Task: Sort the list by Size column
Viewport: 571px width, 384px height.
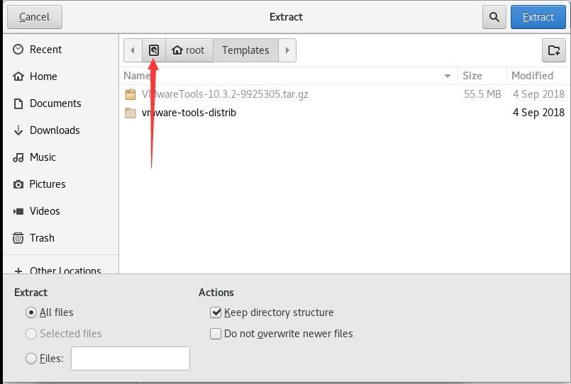Action: (472, 76)
